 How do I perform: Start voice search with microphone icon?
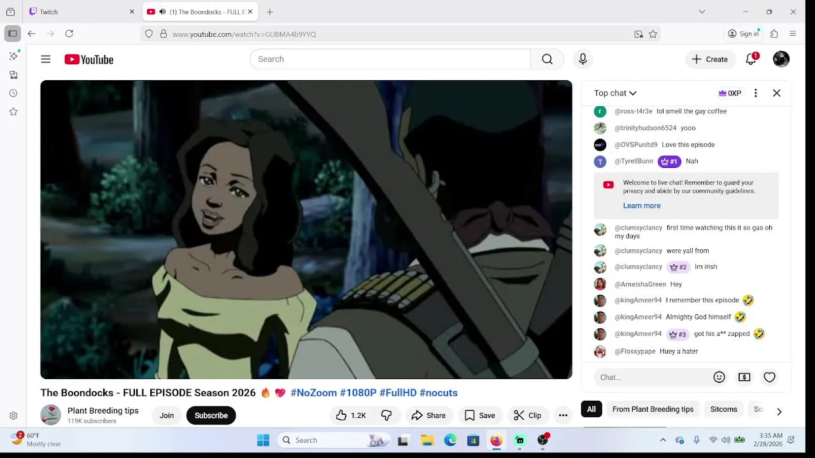pos(583,59)
